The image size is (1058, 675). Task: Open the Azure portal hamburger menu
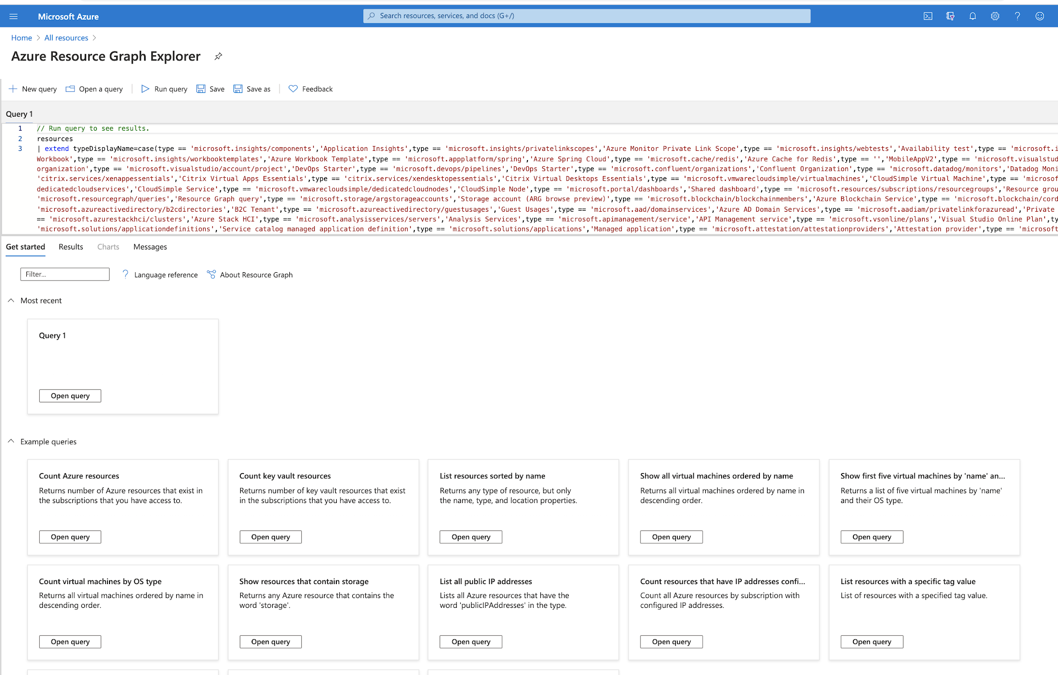pos(13,17)
